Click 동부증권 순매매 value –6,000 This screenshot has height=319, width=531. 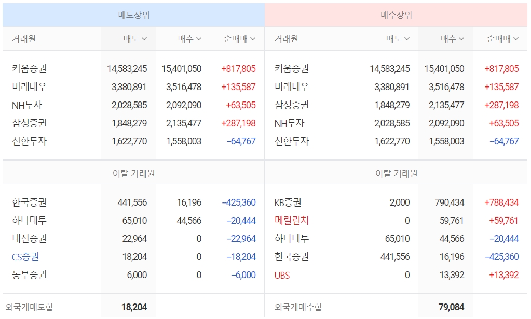tap(243, 275)
